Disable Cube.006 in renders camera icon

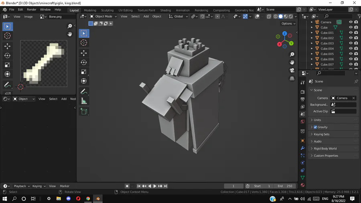coord(356,59)
